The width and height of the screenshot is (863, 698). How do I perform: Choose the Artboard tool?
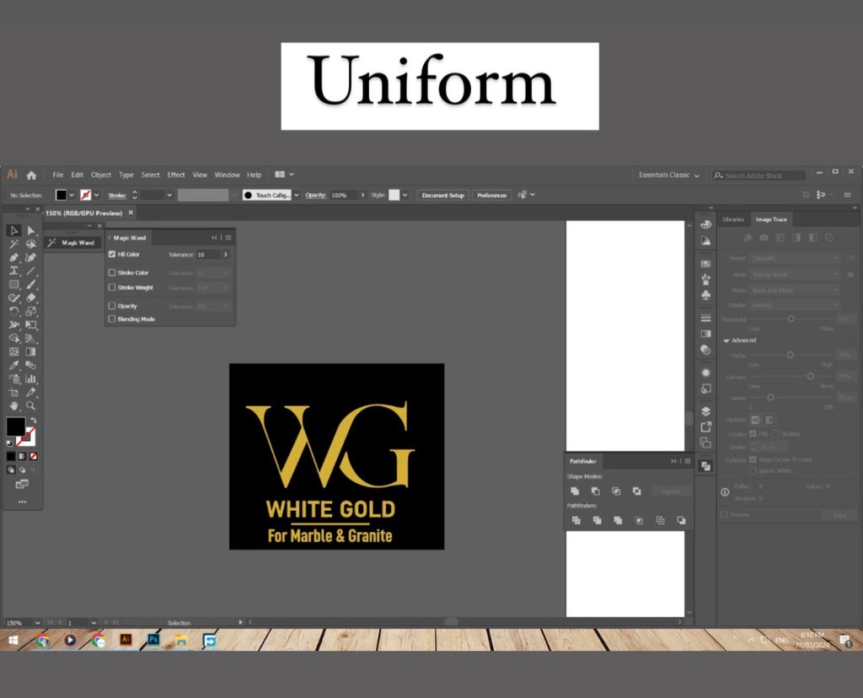pyautogui.click(x=13, y=393)
